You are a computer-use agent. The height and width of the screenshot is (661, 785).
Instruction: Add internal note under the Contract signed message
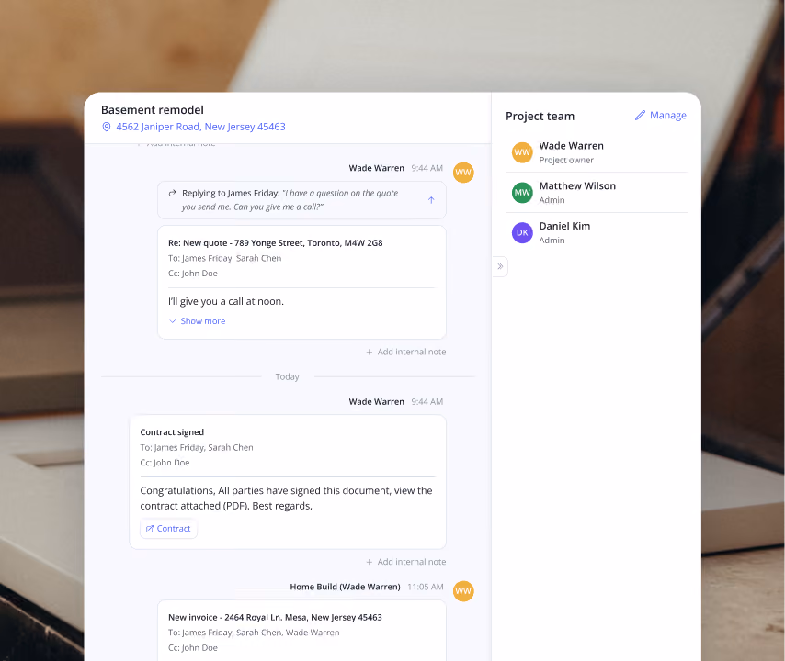405,562
